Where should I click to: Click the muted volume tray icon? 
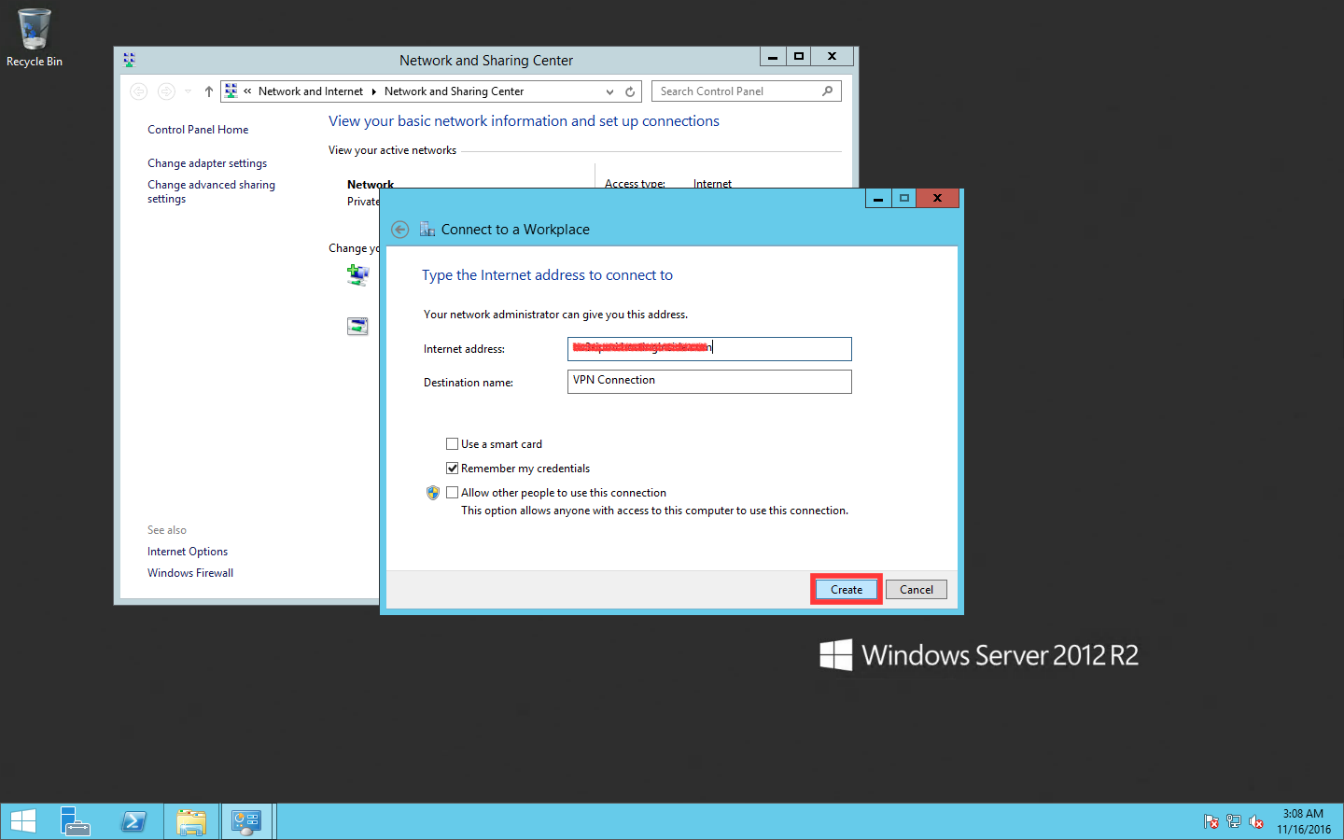coord(1256,821)
